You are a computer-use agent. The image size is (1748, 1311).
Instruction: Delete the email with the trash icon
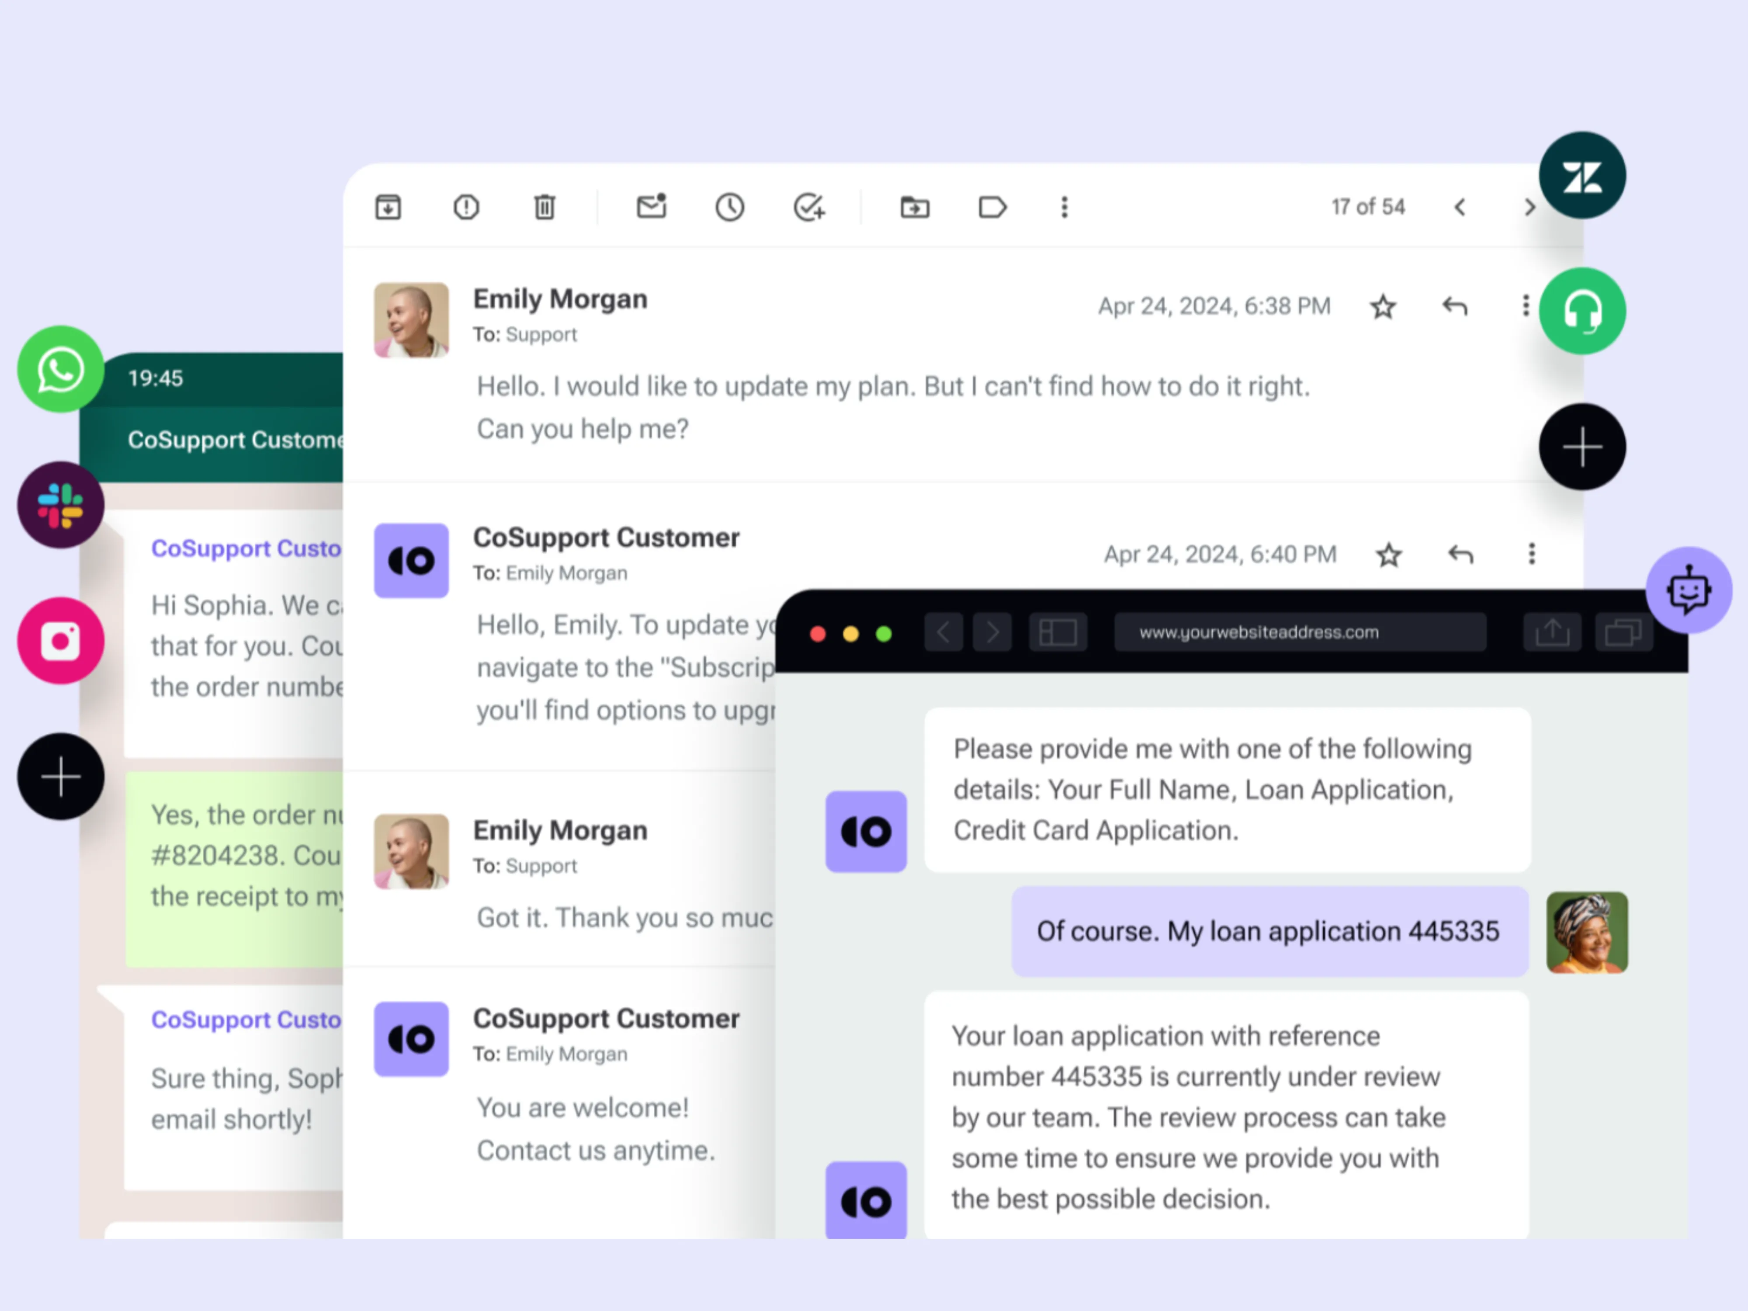point(545,207)
